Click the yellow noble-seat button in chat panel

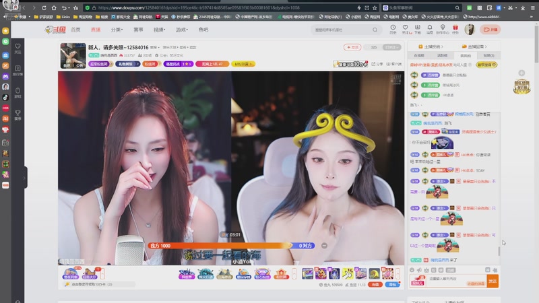[486, 65]
